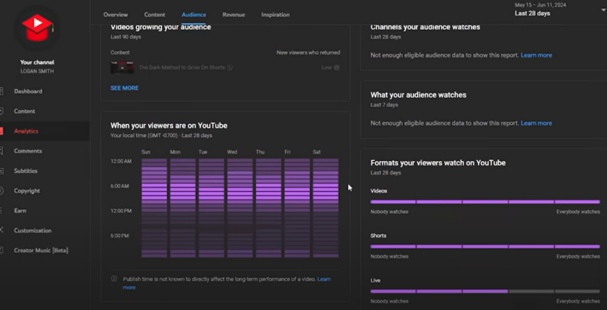Click Learn more in What your audience watches
Viewport: 607px width, 310px height.
(536, 123)
